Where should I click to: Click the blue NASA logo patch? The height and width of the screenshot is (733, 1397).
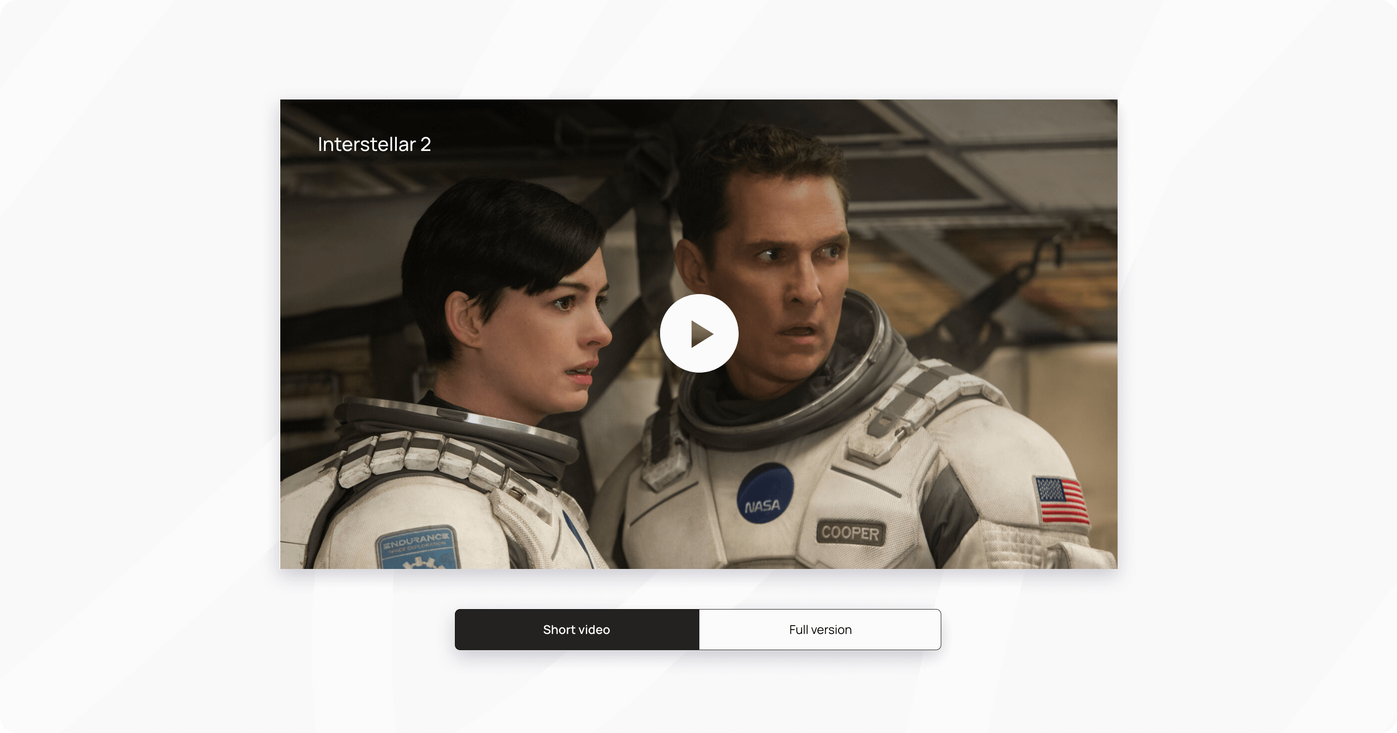pyautogui.click(x=765, y=493)
